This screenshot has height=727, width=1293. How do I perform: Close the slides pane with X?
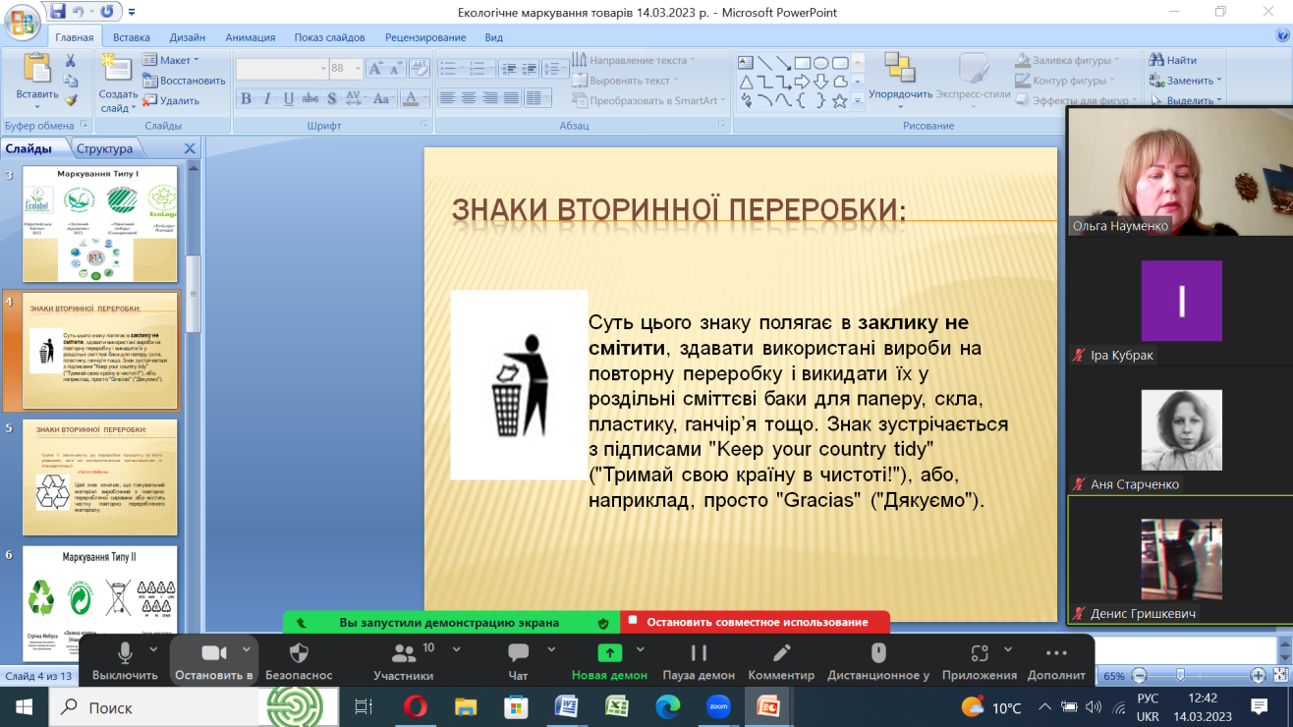click(191, 148)
